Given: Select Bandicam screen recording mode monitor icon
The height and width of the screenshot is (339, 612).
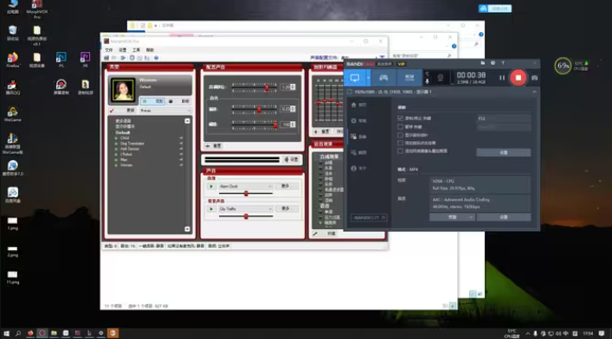Looking at the screenshot, I should [355, 78].
